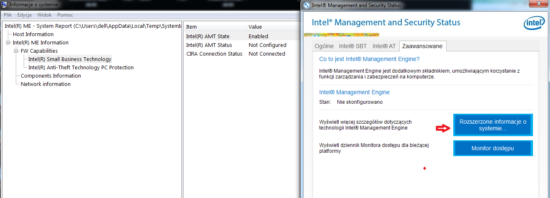Switch to the Intel® SBT tab

[353, 46]
